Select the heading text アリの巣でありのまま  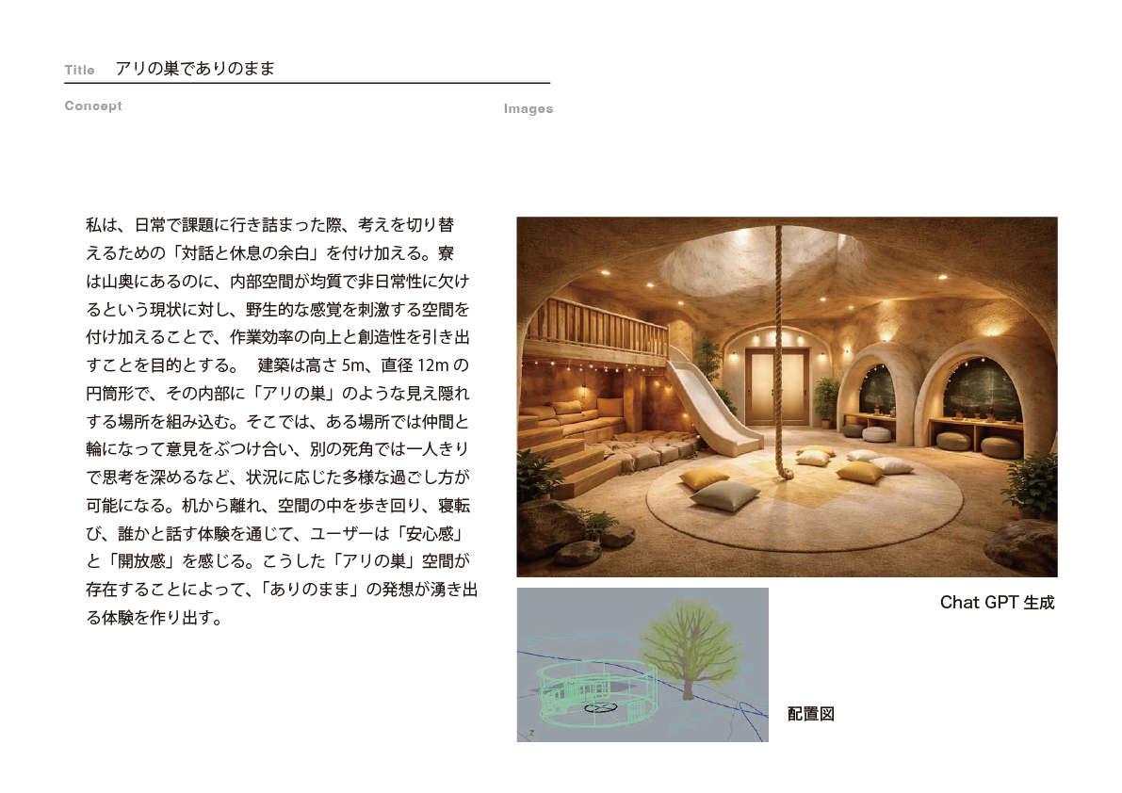[195, 70]
